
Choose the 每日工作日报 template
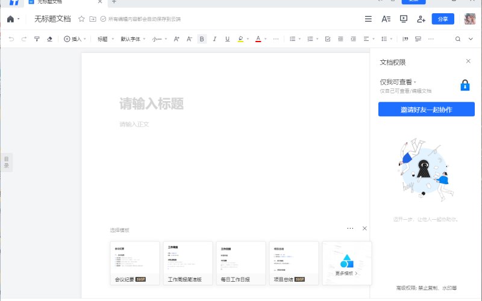[x=241, y=263]
